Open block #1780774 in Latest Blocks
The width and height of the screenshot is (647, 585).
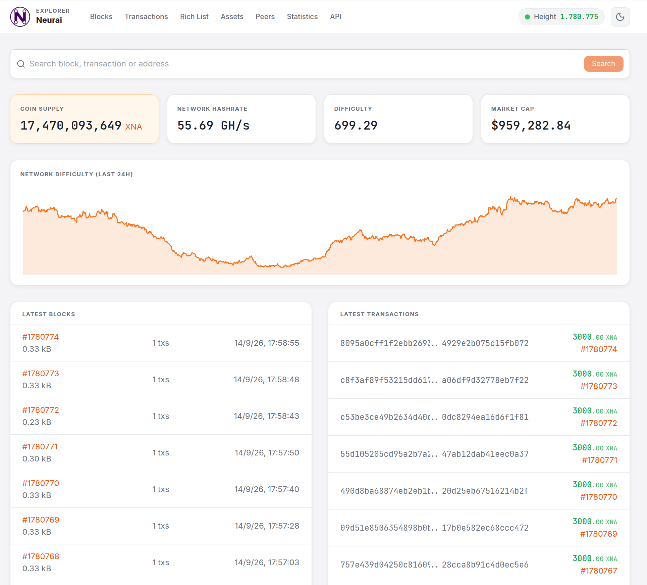tap(41, 337)
